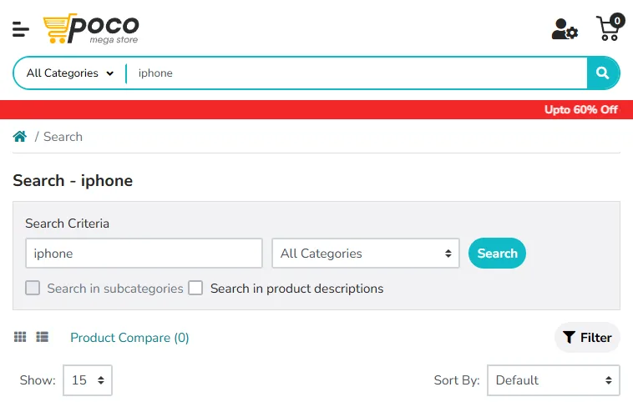The width and height of the screenshot is (633, 402).
Task: Open the Sort By Default dropdown
Action: tap(554, 380)
